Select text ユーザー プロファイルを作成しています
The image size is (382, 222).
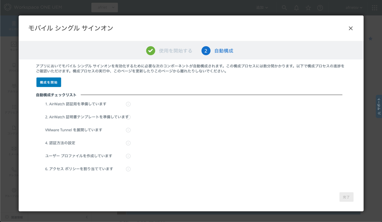(79, 156)
